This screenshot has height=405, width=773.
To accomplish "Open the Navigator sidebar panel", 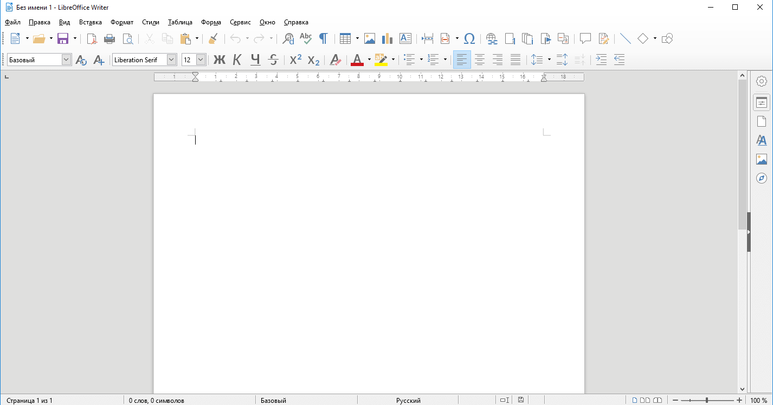I will tap(762, 178).
